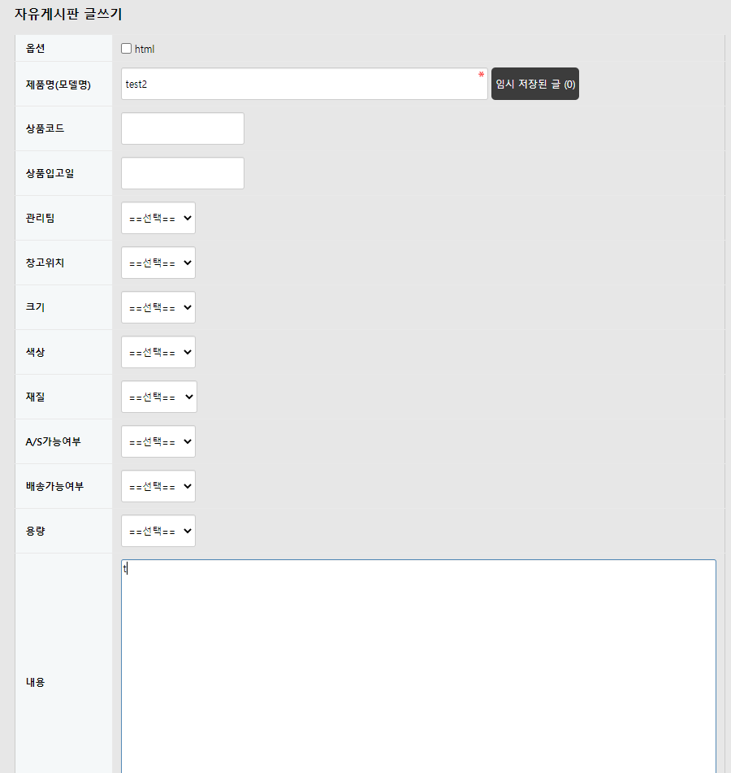Focus the 상품코드 text field
The image size is (731, 773).
[x=183, y=128]
